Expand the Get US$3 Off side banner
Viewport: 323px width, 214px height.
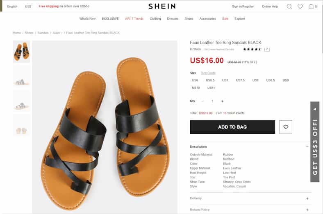point(315,142)
